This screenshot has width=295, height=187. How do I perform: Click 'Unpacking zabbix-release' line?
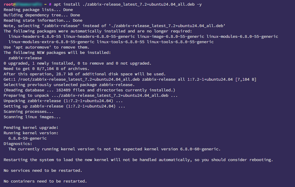point(63,101)
